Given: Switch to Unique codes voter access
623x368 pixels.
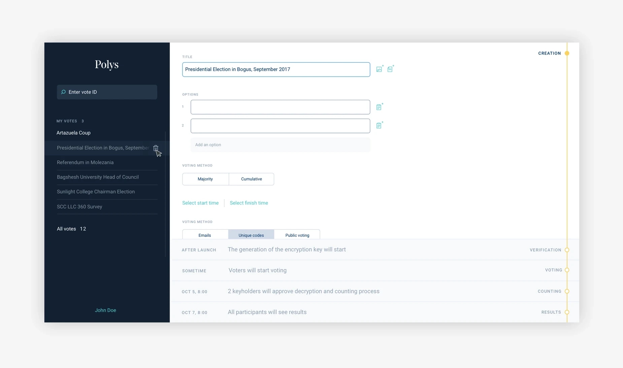Looking at the screenshot, I should pos(251,234).
